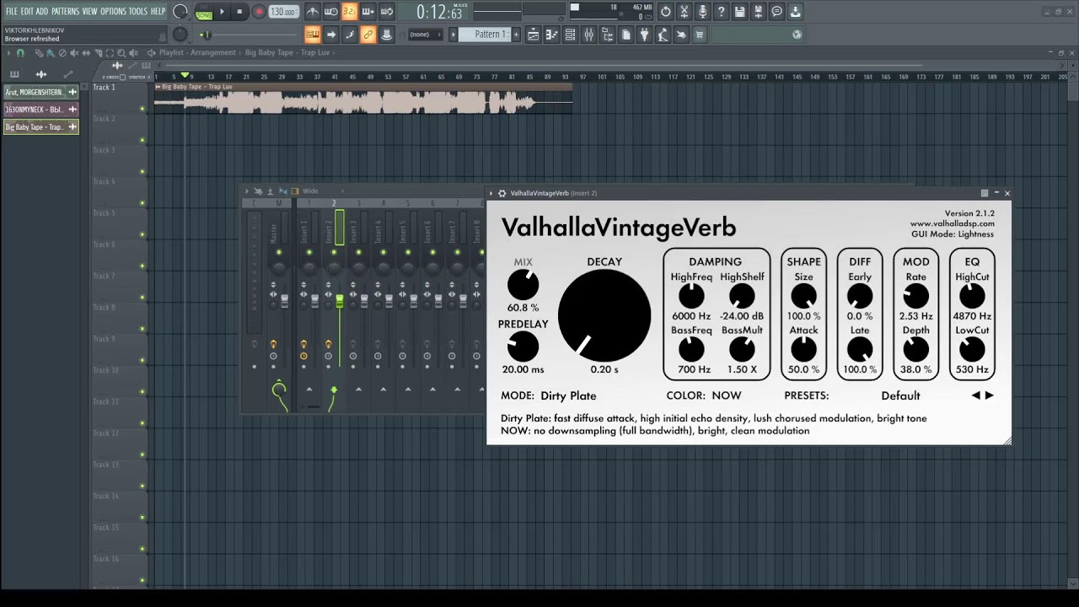Open ValhallaVintageVerb gear settings icon

point(502,193)
